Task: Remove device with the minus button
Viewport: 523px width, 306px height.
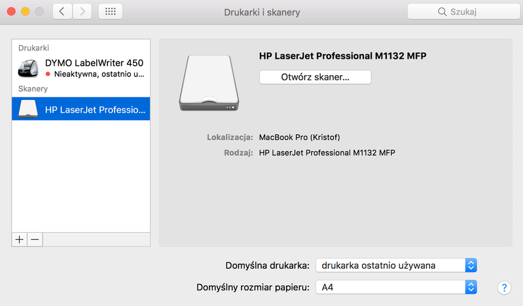Action: pos(35,239)
